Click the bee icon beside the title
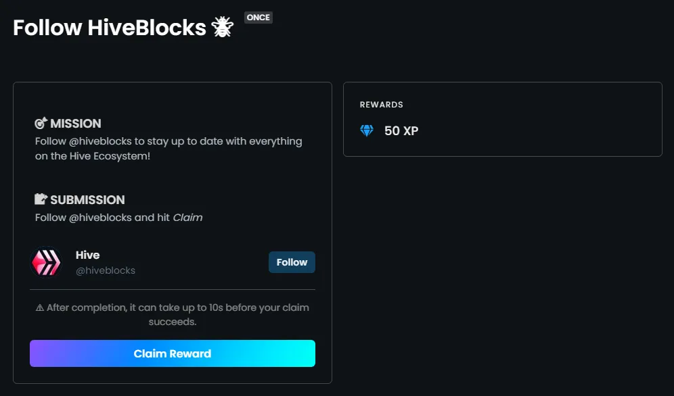The height and width of the screenshot is (396, 674). pyautogui.click(x=222, y=28)
